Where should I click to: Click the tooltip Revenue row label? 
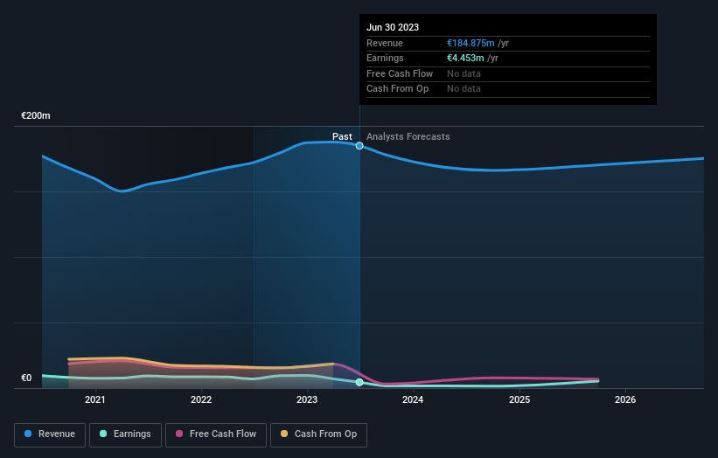point(385,43)
